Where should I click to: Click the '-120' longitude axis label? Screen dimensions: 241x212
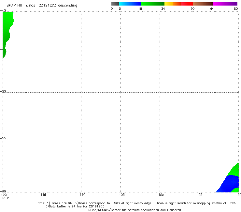tap(3, 195)
